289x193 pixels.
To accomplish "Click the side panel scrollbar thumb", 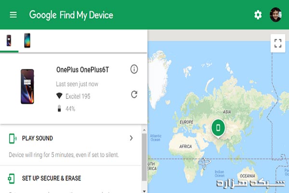I will coord(144,157).
